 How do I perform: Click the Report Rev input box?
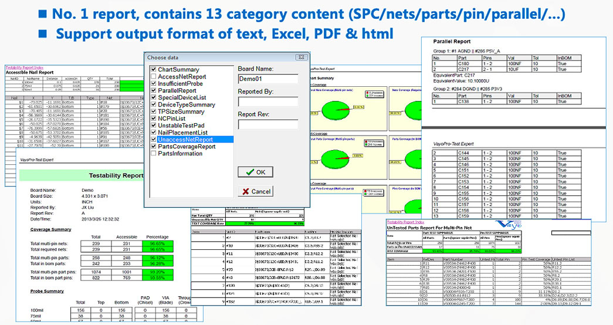267,124
